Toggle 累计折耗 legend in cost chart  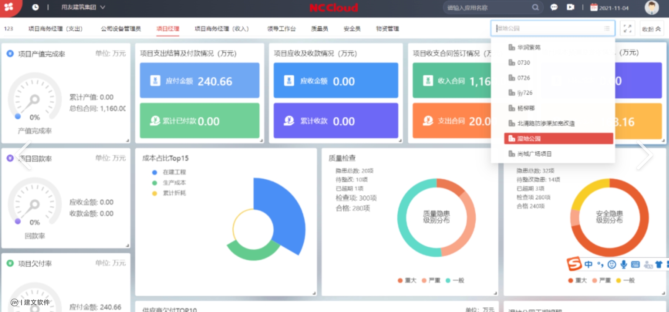pos(169,193)
